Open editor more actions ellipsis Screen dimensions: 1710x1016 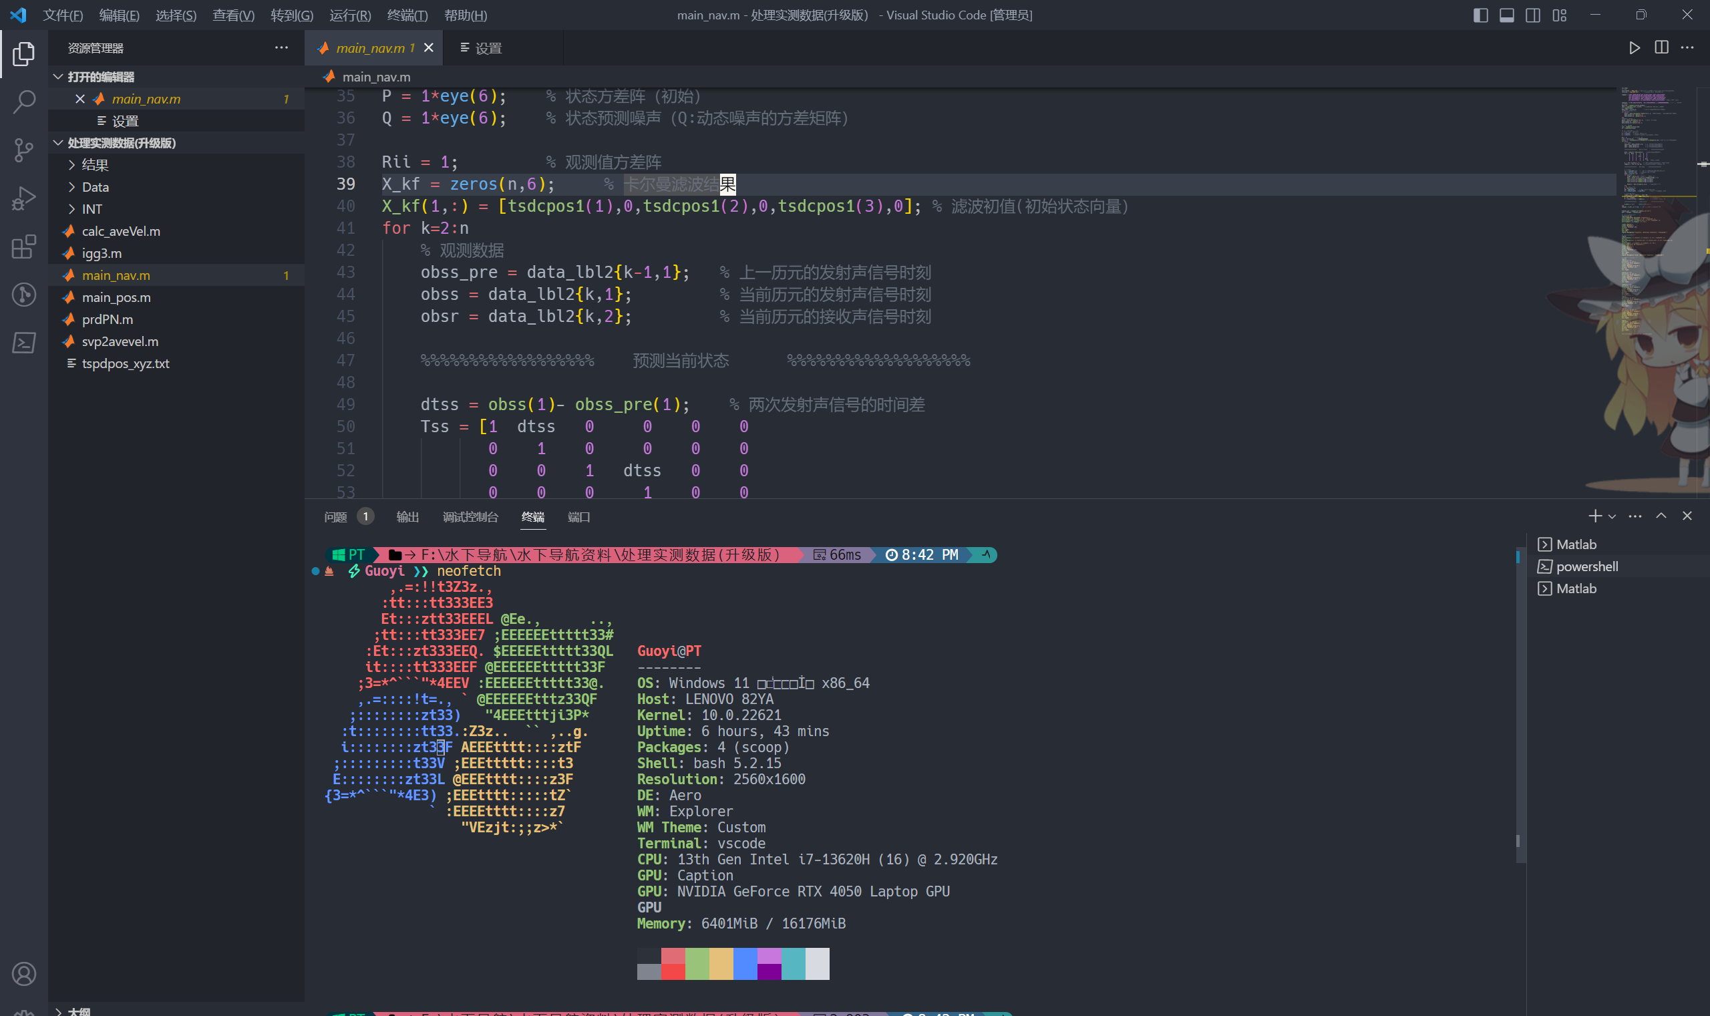pos(1687,48)
